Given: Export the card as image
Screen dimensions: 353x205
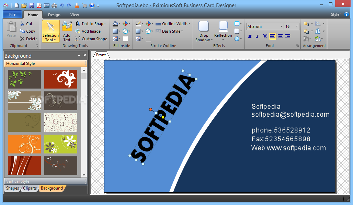Looking at the screenshot, I should [x=47, y=5].
